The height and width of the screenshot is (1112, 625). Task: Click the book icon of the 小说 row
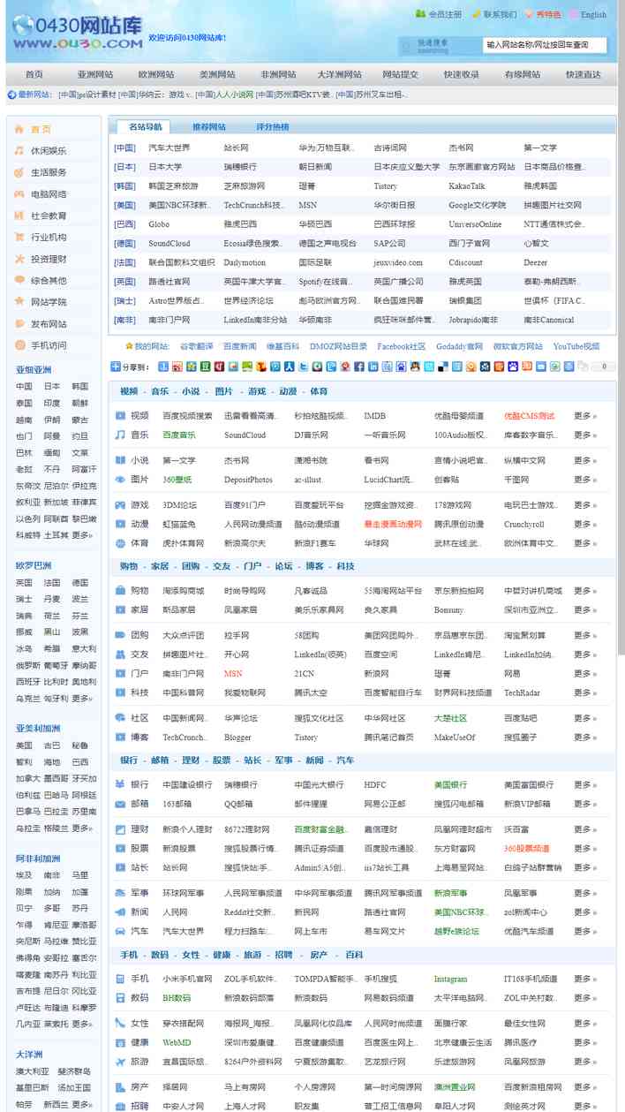point(120,460)
